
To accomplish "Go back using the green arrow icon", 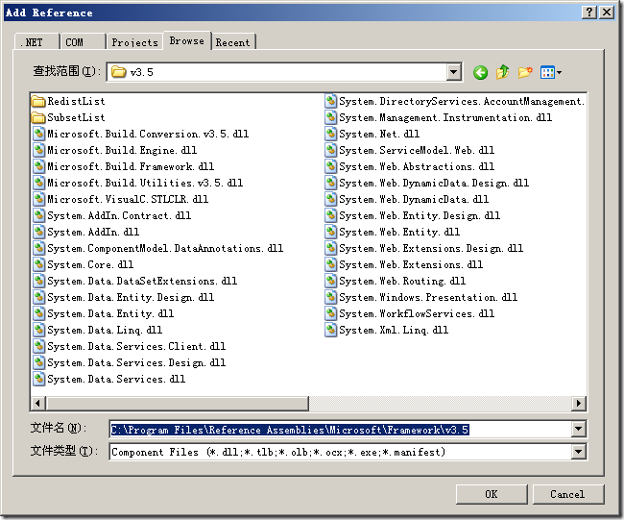I will [x=480, y=72].
